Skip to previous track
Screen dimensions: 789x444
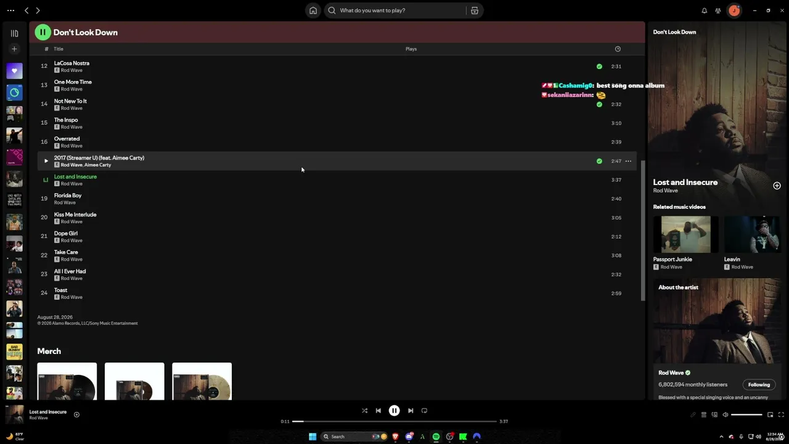click(378, 411)
